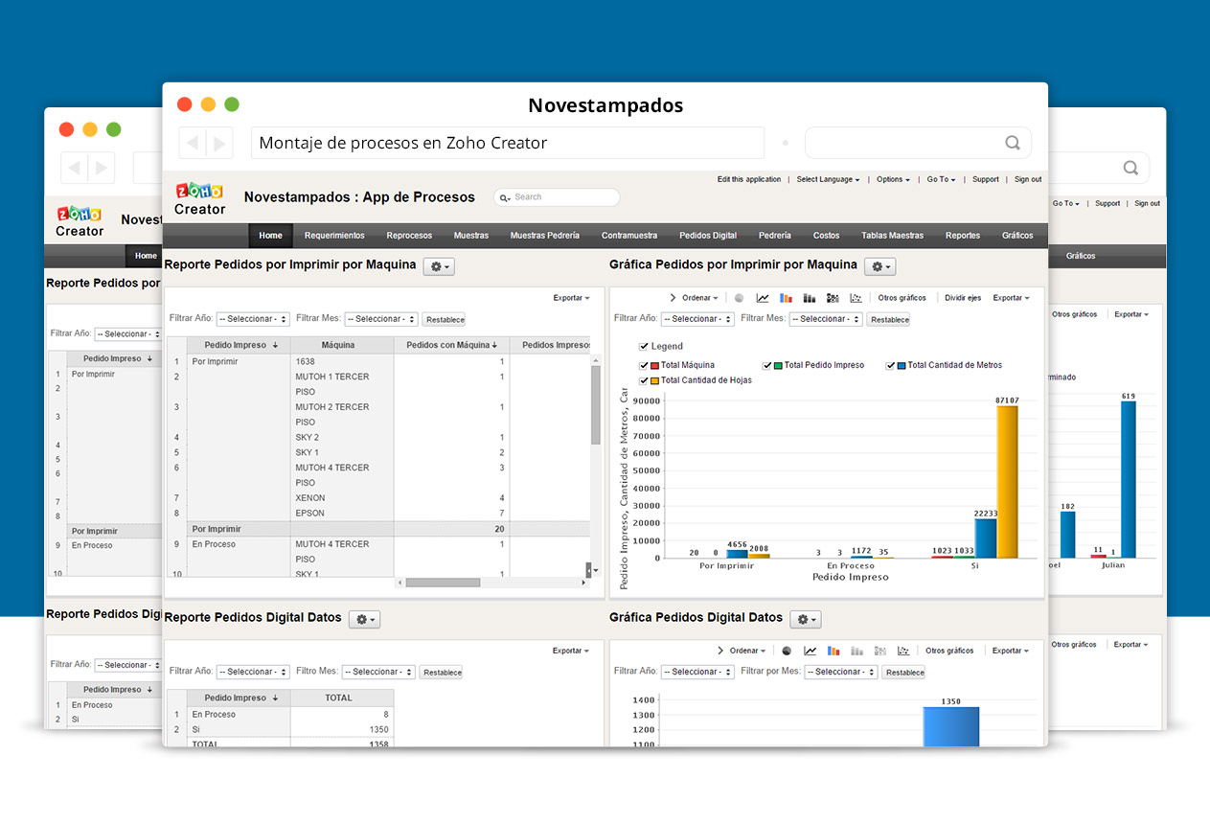
Task: Select stacked bar chart icon in Imprimir por Maquina chart
Action: tap(809, 298)
